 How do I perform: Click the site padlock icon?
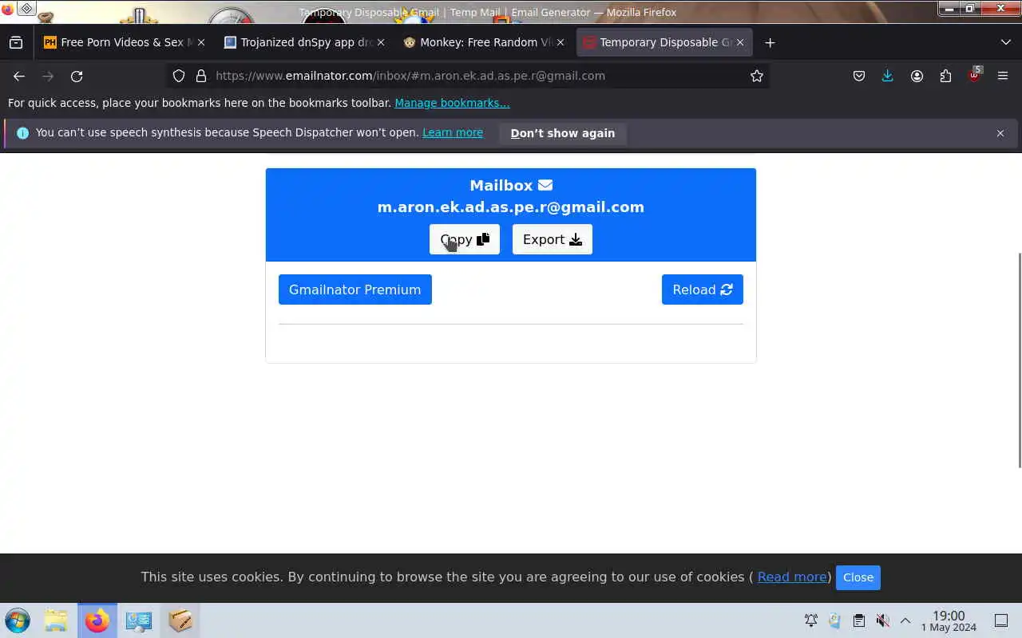201,76
